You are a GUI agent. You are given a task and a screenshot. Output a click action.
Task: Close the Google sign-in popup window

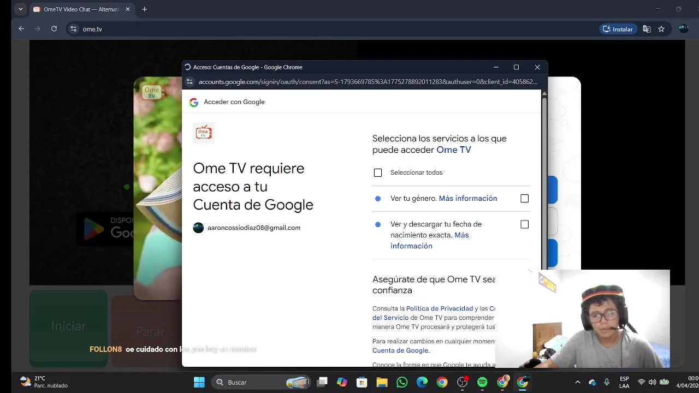point(537,67)
